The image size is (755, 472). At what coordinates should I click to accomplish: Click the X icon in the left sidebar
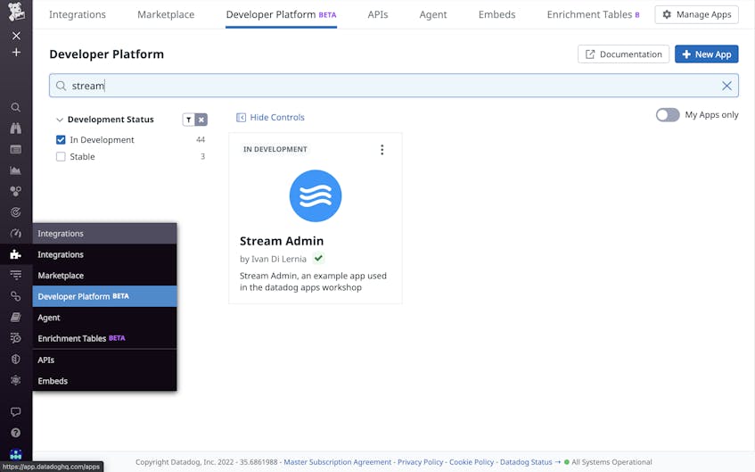16,36
